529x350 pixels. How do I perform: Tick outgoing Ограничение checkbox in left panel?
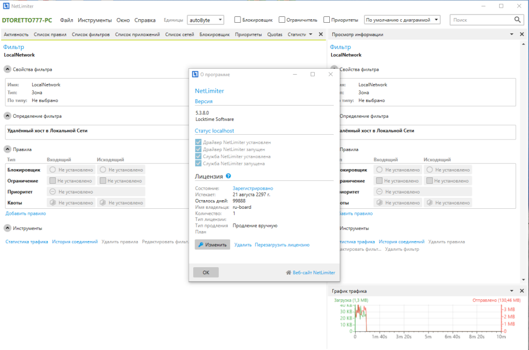pyautogui.click(x=103, y=181)
